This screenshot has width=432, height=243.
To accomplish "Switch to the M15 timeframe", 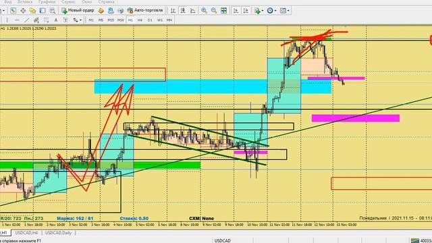I will (111, 20).
